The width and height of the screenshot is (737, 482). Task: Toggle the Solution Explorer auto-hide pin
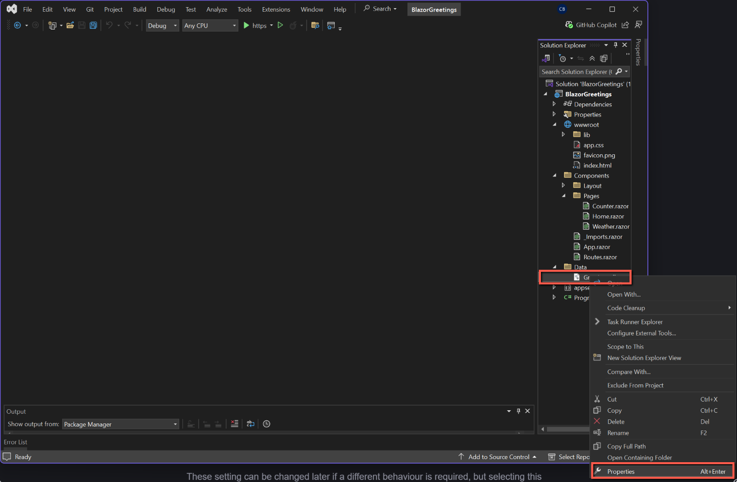[615, 45]
